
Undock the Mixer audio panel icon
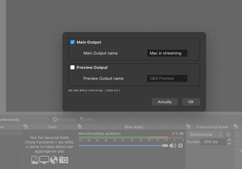[x=80, y=127]
